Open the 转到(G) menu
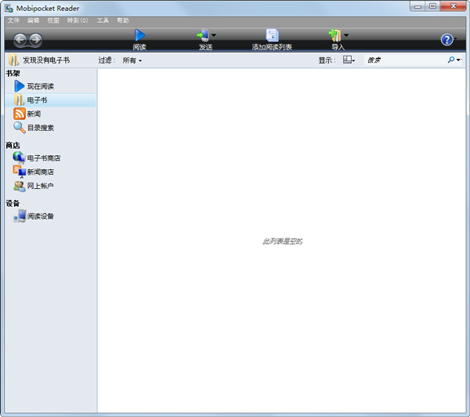This screenshot has width=470, height=417. click(78, 20)
